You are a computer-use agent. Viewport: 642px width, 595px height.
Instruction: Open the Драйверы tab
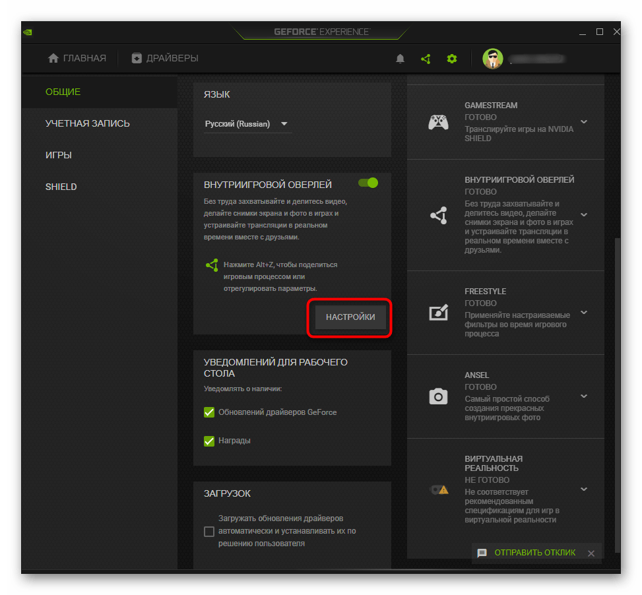(164, 59)
